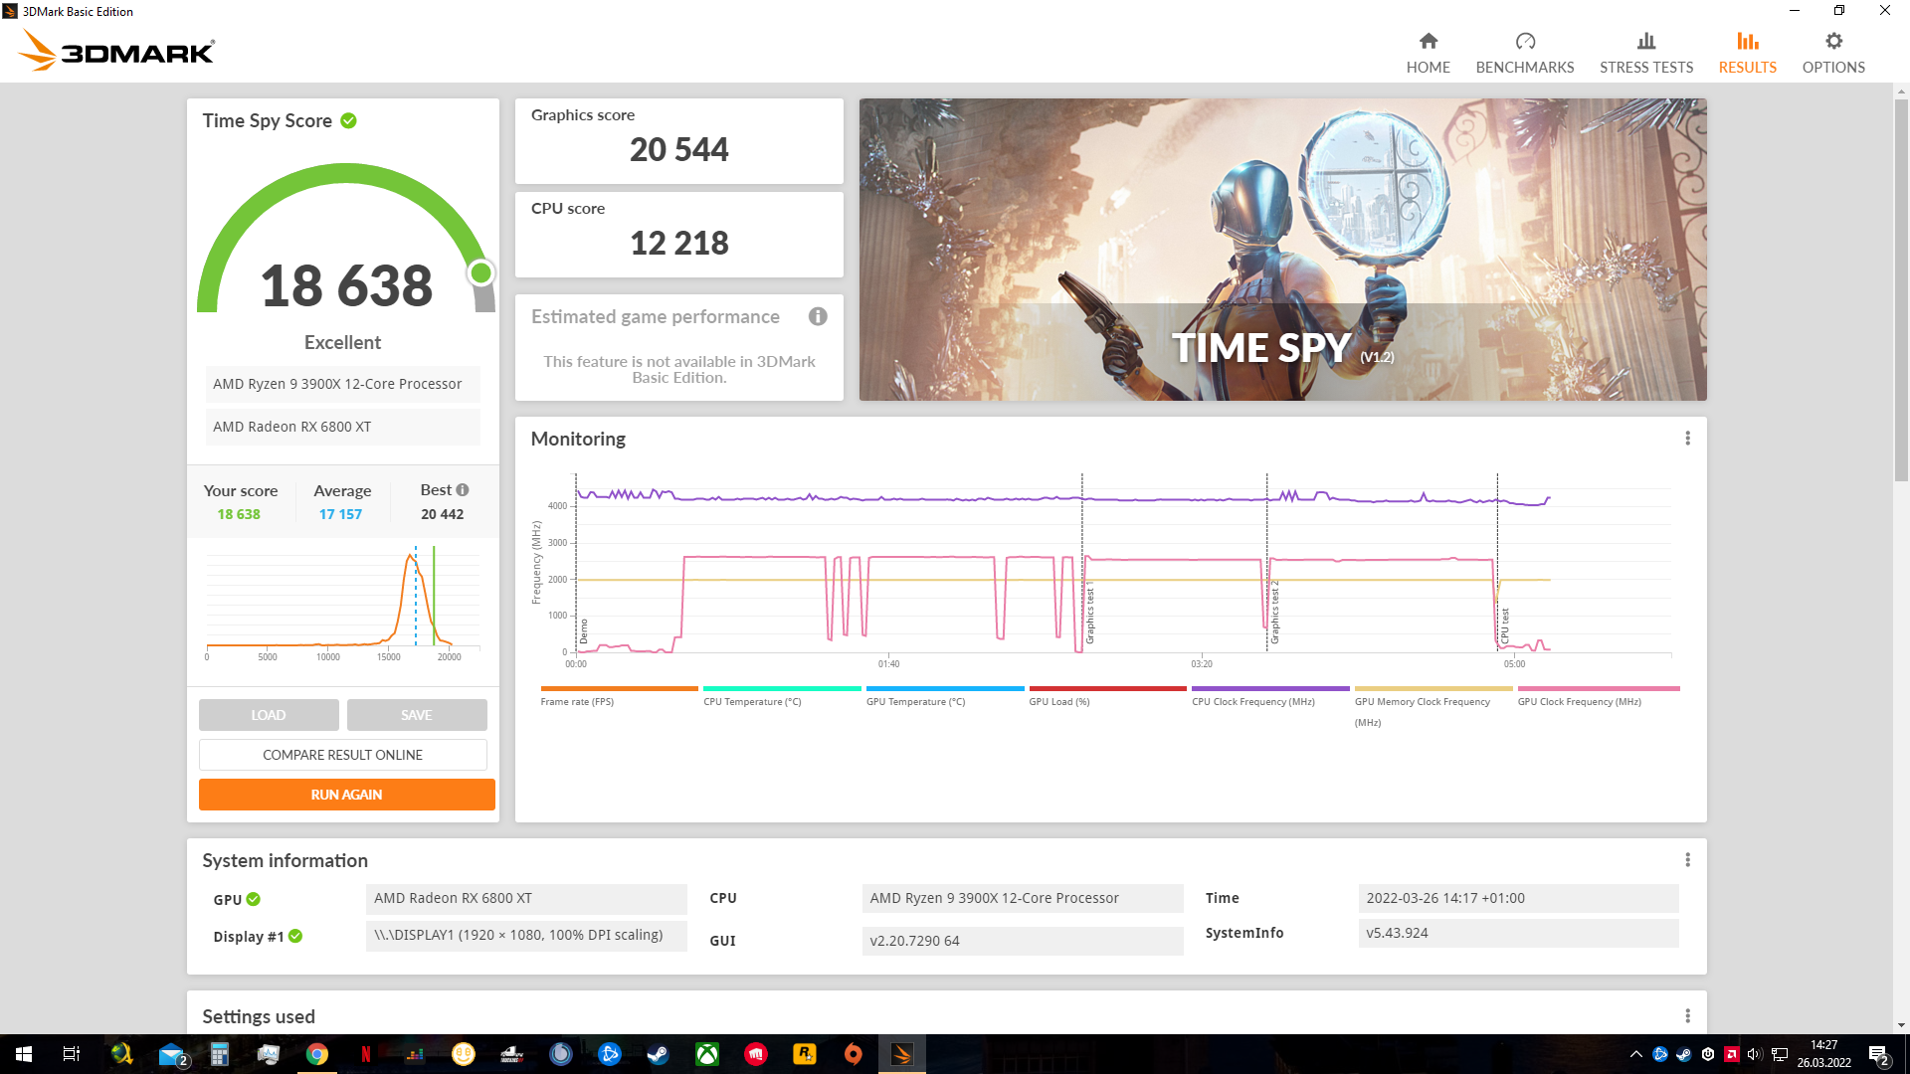Viewport: 1910px width, 1074px height.
Task: Open the Home section icon
Action: click(x=1428, y=42)
